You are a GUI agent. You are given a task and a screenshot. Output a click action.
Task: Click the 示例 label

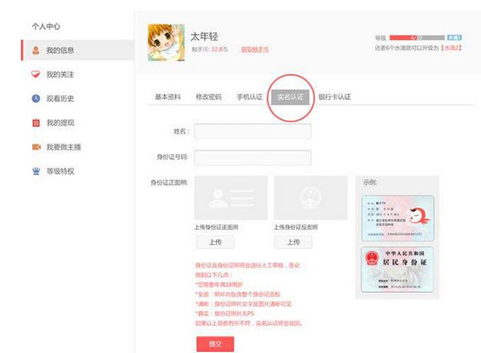click(370, 183)
